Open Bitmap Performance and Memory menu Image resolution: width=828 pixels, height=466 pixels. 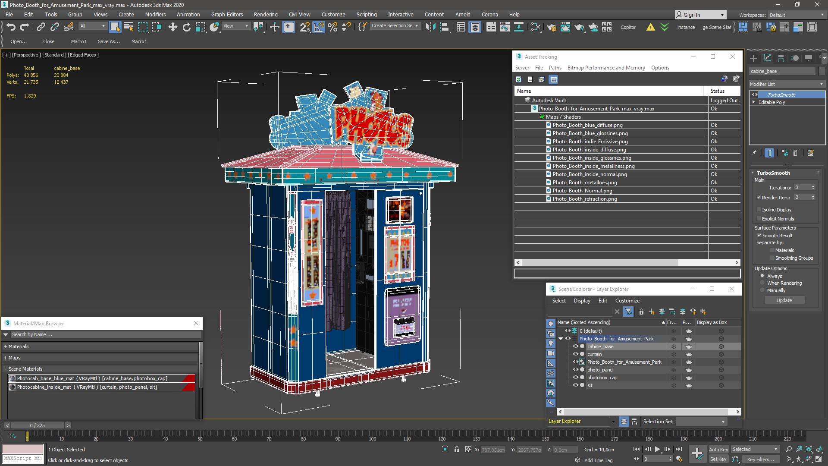(606, 68)
